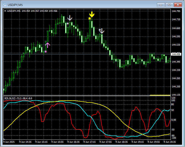Screen dimensions: 185x147
Task: Click the price scale value 144.595
Action: click(176, 36)
